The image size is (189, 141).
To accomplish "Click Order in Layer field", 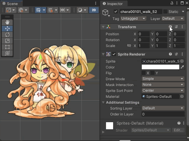I will 163,114.
